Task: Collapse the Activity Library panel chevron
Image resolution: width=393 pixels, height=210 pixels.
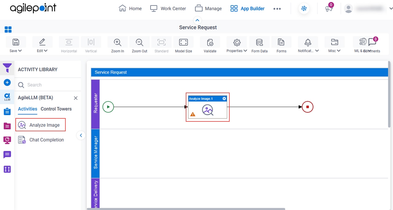Action: pos(81,135)
